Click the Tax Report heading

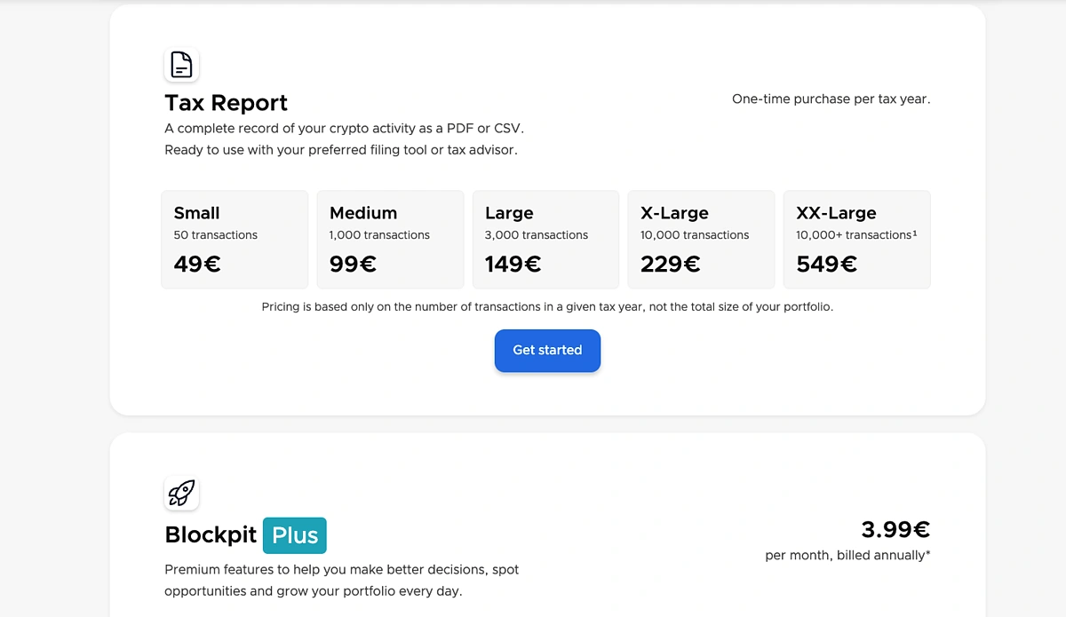click(226, 103)
